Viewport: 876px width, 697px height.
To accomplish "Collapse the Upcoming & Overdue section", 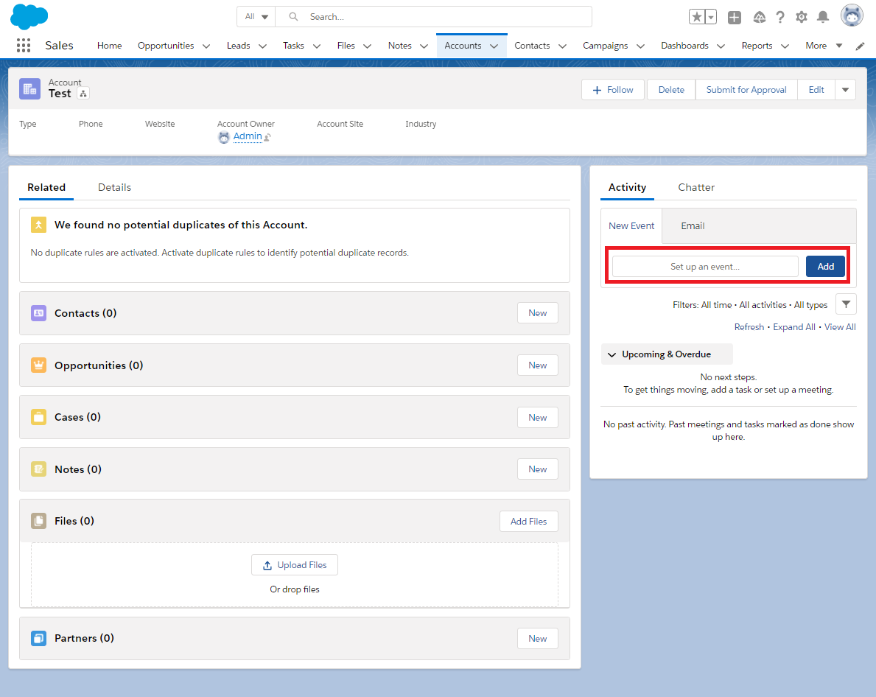I will click(612, 354).
